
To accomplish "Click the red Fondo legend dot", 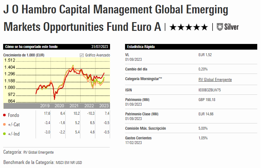I will tap(5, 115).
